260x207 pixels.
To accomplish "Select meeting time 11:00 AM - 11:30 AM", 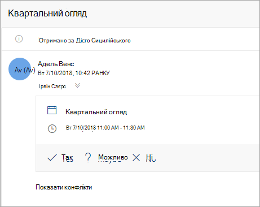I will [121, 128].
